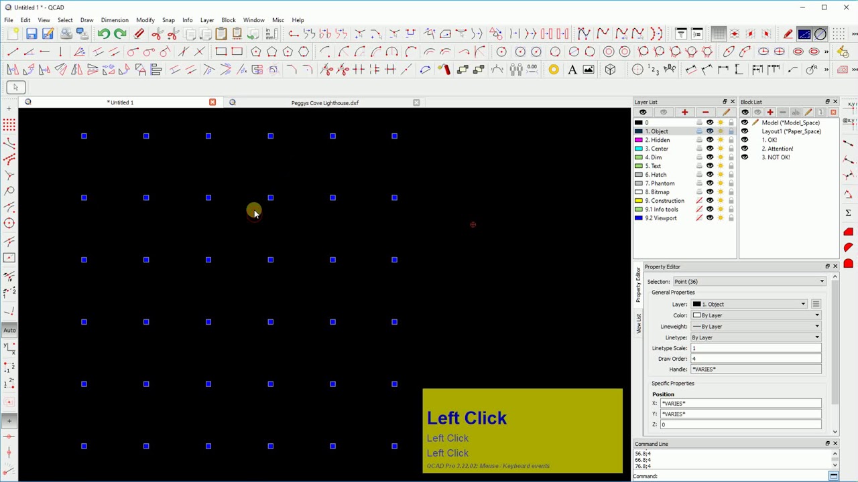The image size is (858, 482).
Task: Click the New document icon
Action: [x=13, y=34]
